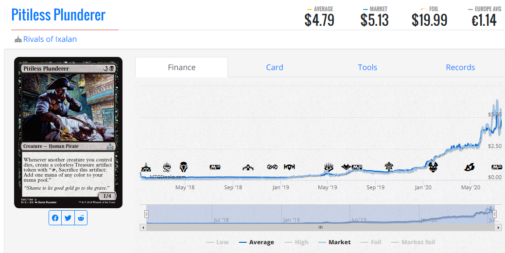Open the Rivals of Ixalan set link
This screenshot has height=253, width=505.
(50, 39)
